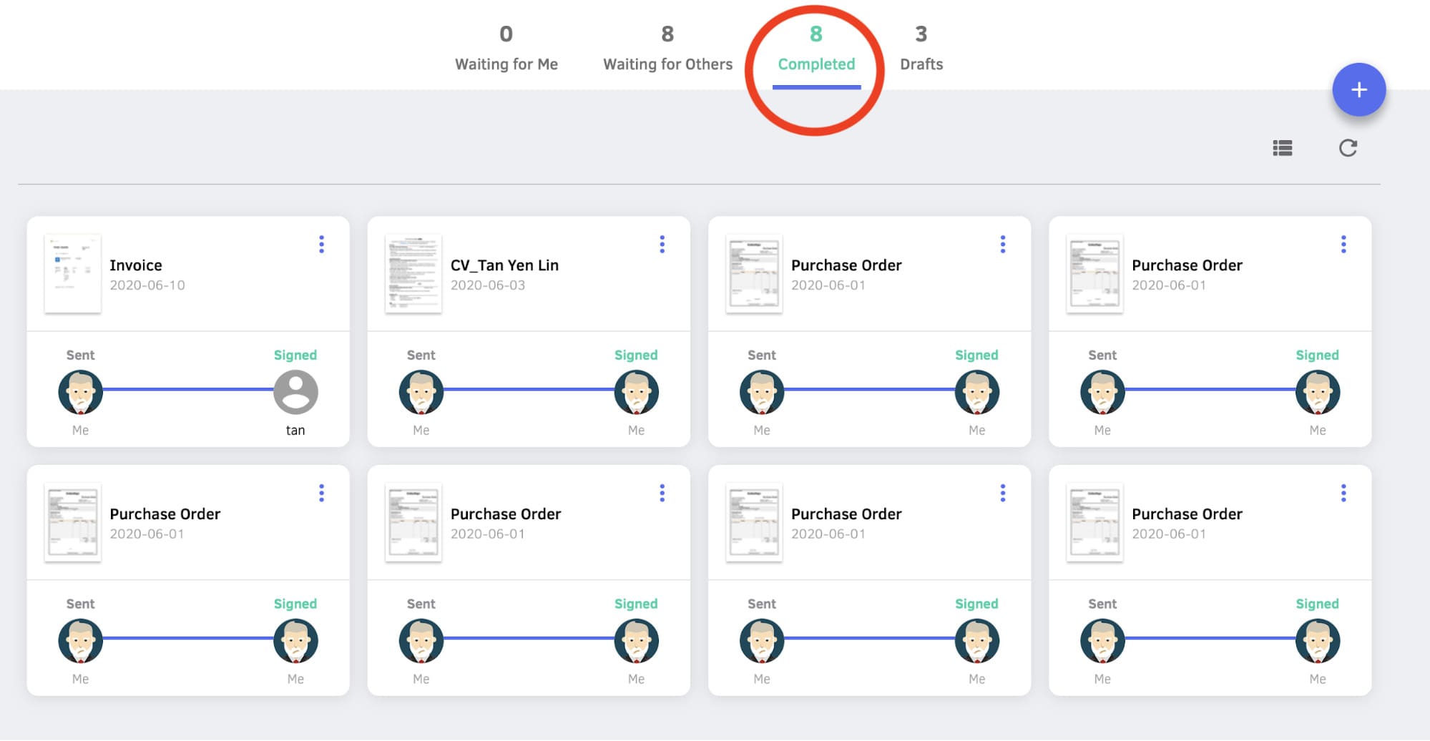Click the Invoice document title
Viewport: 1430px width, 741px height.
click(136, 265)
